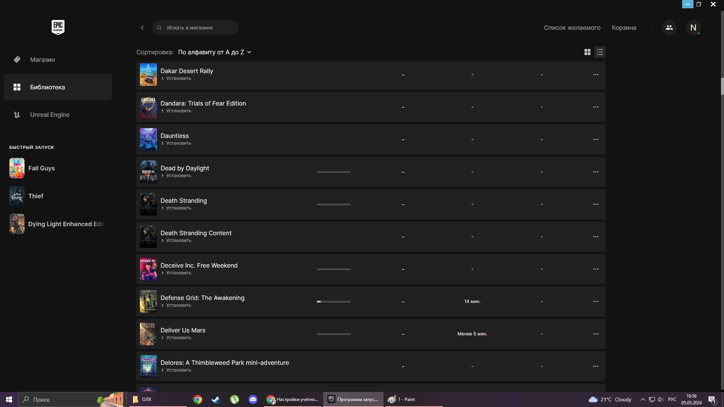Open Корзина cart

tap(624, 28)
